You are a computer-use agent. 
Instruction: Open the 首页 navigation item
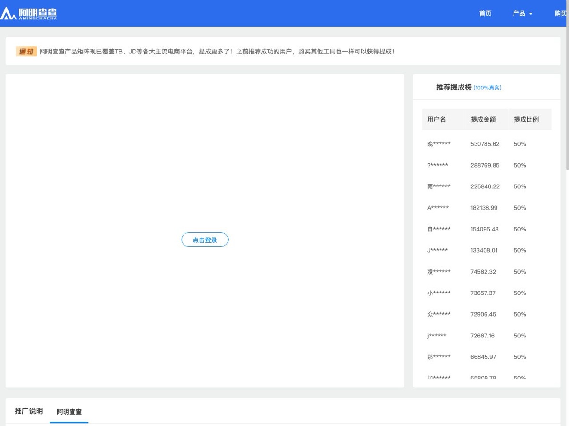click(485, 13)
